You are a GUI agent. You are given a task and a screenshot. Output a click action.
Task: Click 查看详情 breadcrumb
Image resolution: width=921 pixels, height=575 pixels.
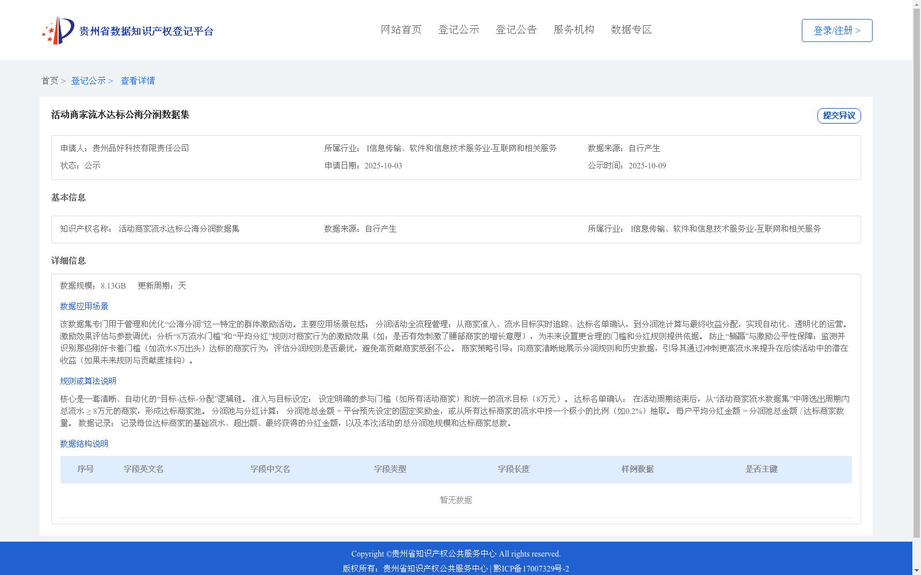coord(138,80)
